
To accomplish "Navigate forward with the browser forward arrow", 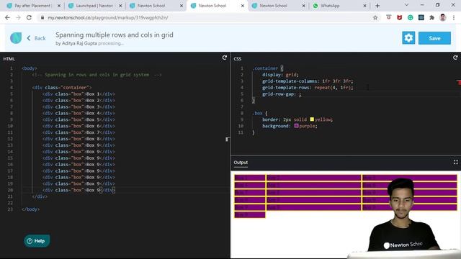I will coord(18,17).
